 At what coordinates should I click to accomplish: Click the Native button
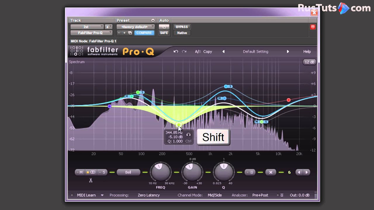182,33
